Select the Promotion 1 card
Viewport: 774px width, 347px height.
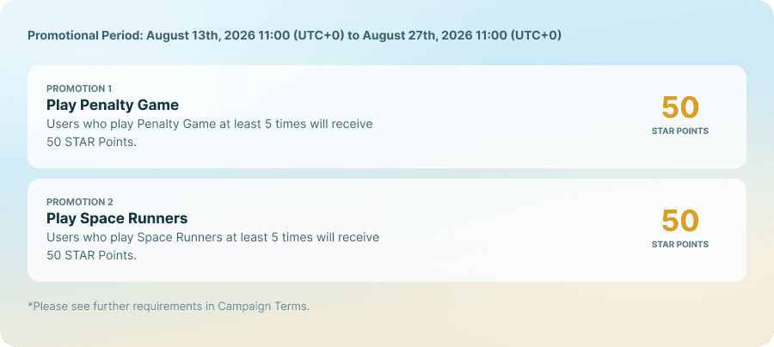(386, 117)
